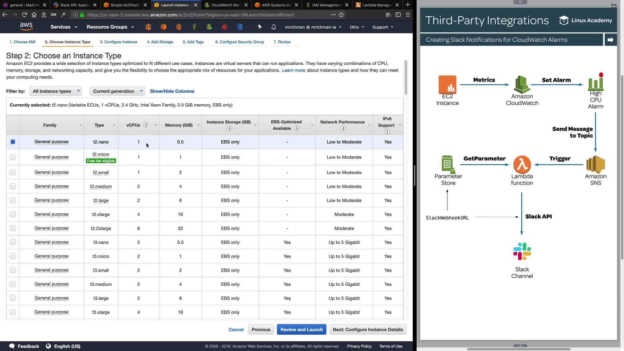Click the AWS logo home icon

26,27
